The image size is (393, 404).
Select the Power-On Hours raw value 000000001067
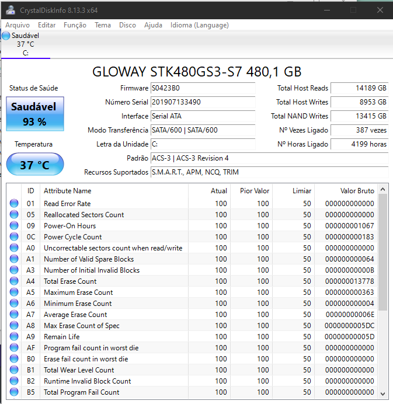point(349,226)
